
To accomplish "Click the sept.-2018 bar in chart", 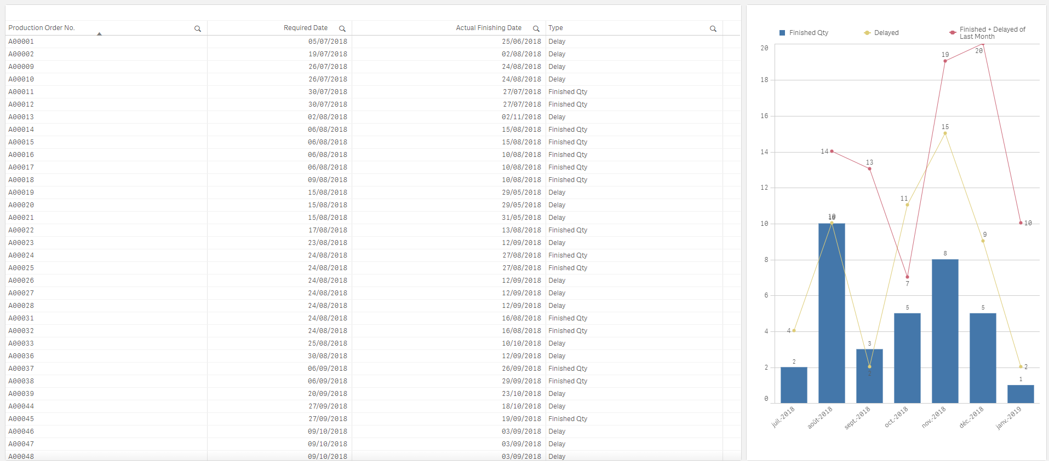I will 869,376.
